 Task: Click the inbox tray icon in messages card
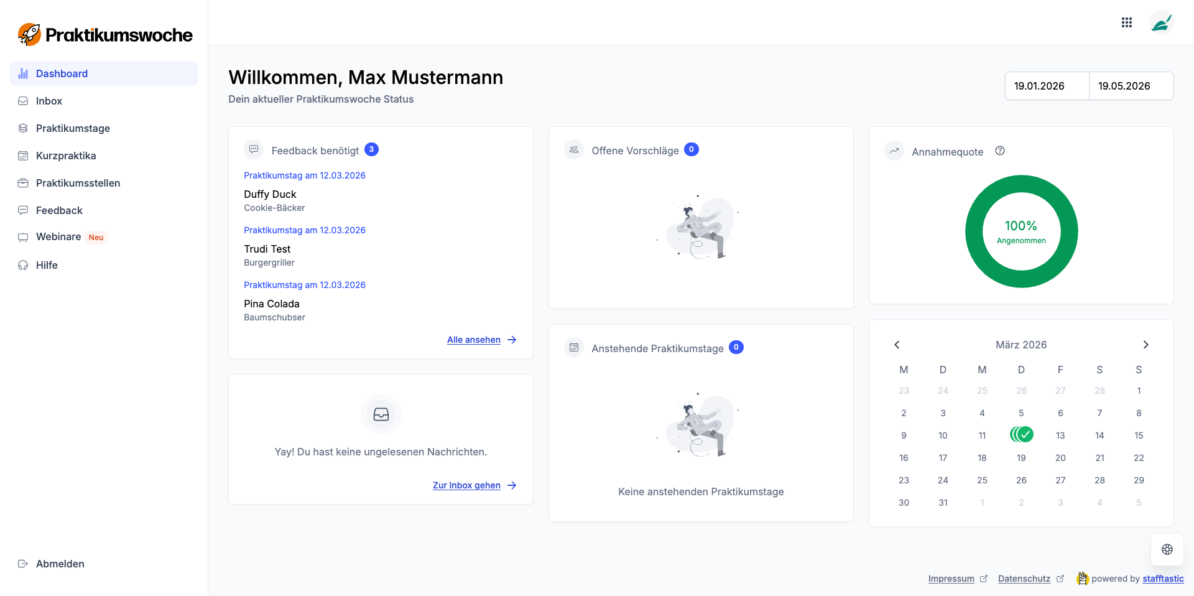point(381,414)
